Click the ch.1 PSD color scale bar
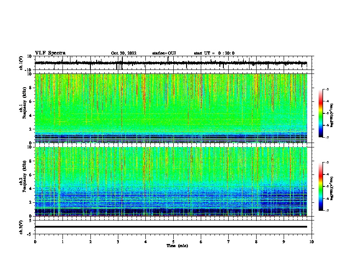The width and height of the screenshot is (351, 271). click(x=321, y=113)
